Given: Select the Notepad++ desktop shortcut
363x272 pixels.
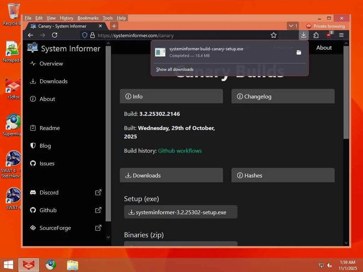Looking at the screenshot, I should (x=12, y=51).
